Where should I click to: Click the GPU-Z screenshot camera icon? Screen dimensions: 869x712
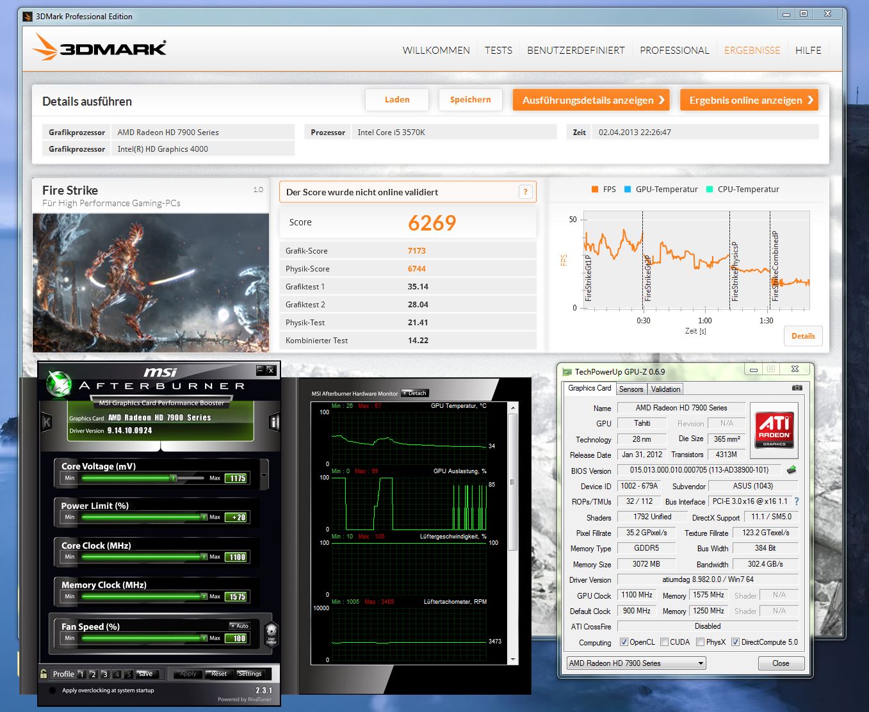pos(797,388)
